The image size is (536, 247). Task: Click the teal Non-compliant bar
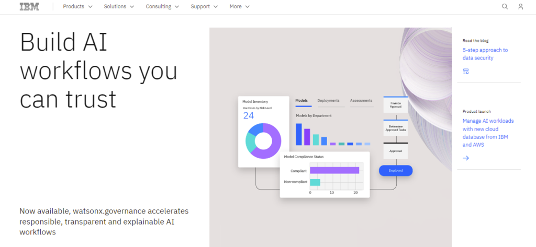pos(315,183)
